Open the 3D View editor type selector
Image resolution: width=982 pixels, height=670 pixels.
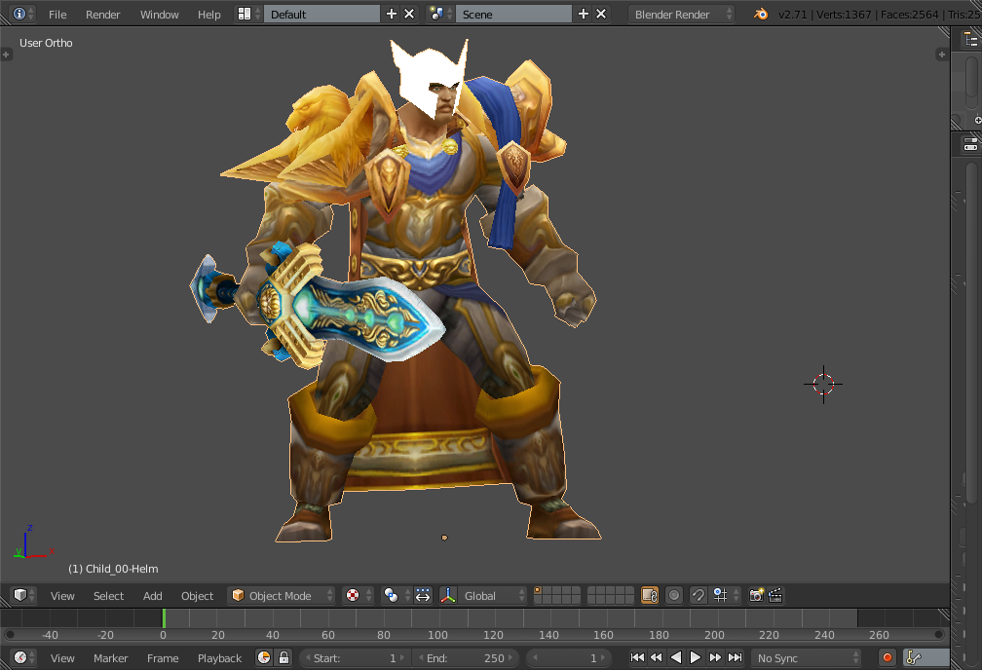pyautogui.click(x=23, y=595)
